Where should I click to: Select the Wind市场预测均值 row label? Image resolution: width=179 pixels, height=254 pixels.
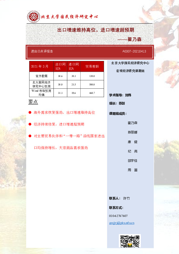pyautogui.click(x=41, y=93)
